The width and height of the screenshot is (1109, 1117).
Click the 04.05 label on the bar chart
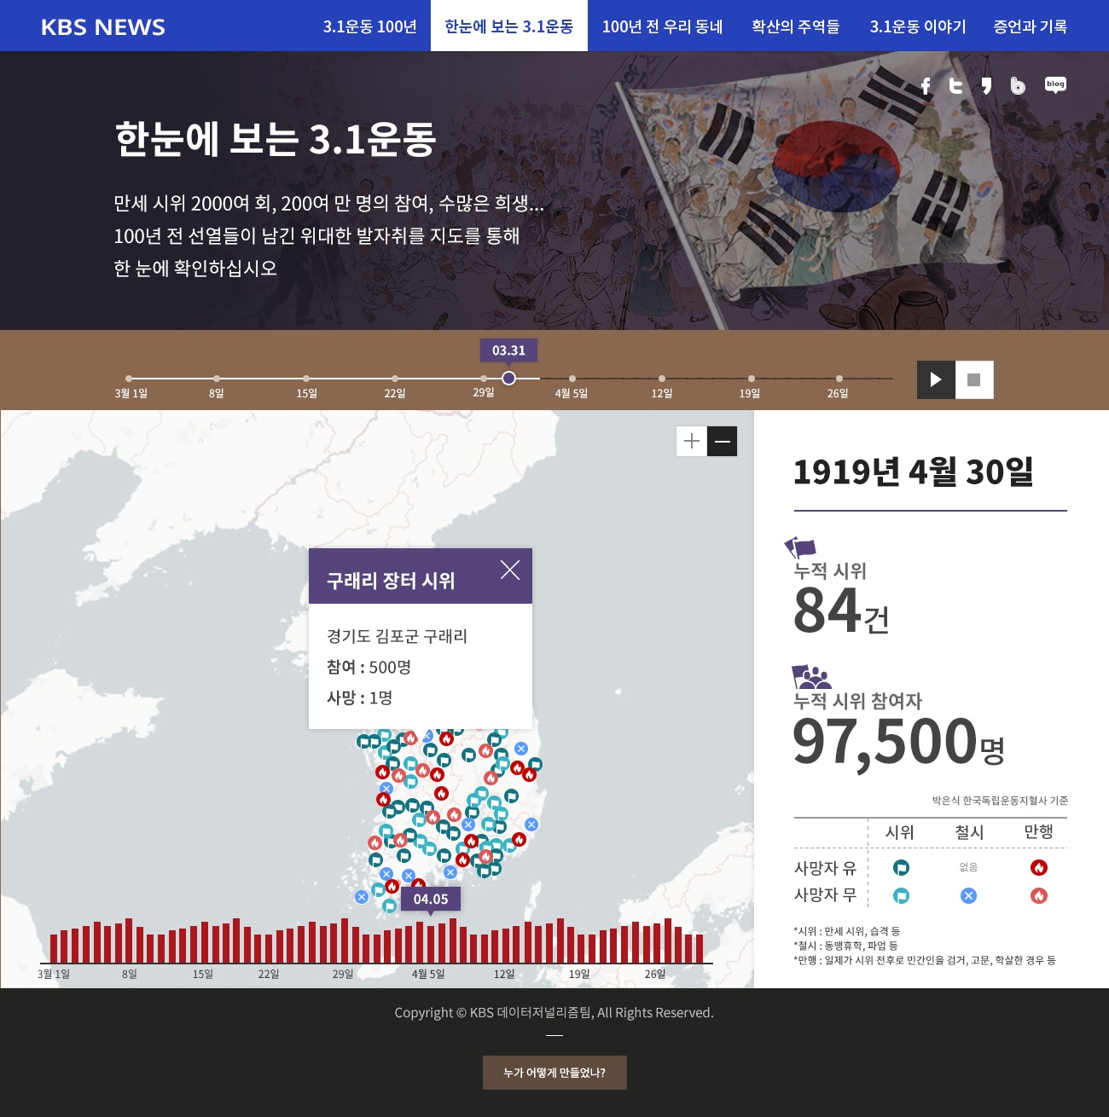(429, 899)
